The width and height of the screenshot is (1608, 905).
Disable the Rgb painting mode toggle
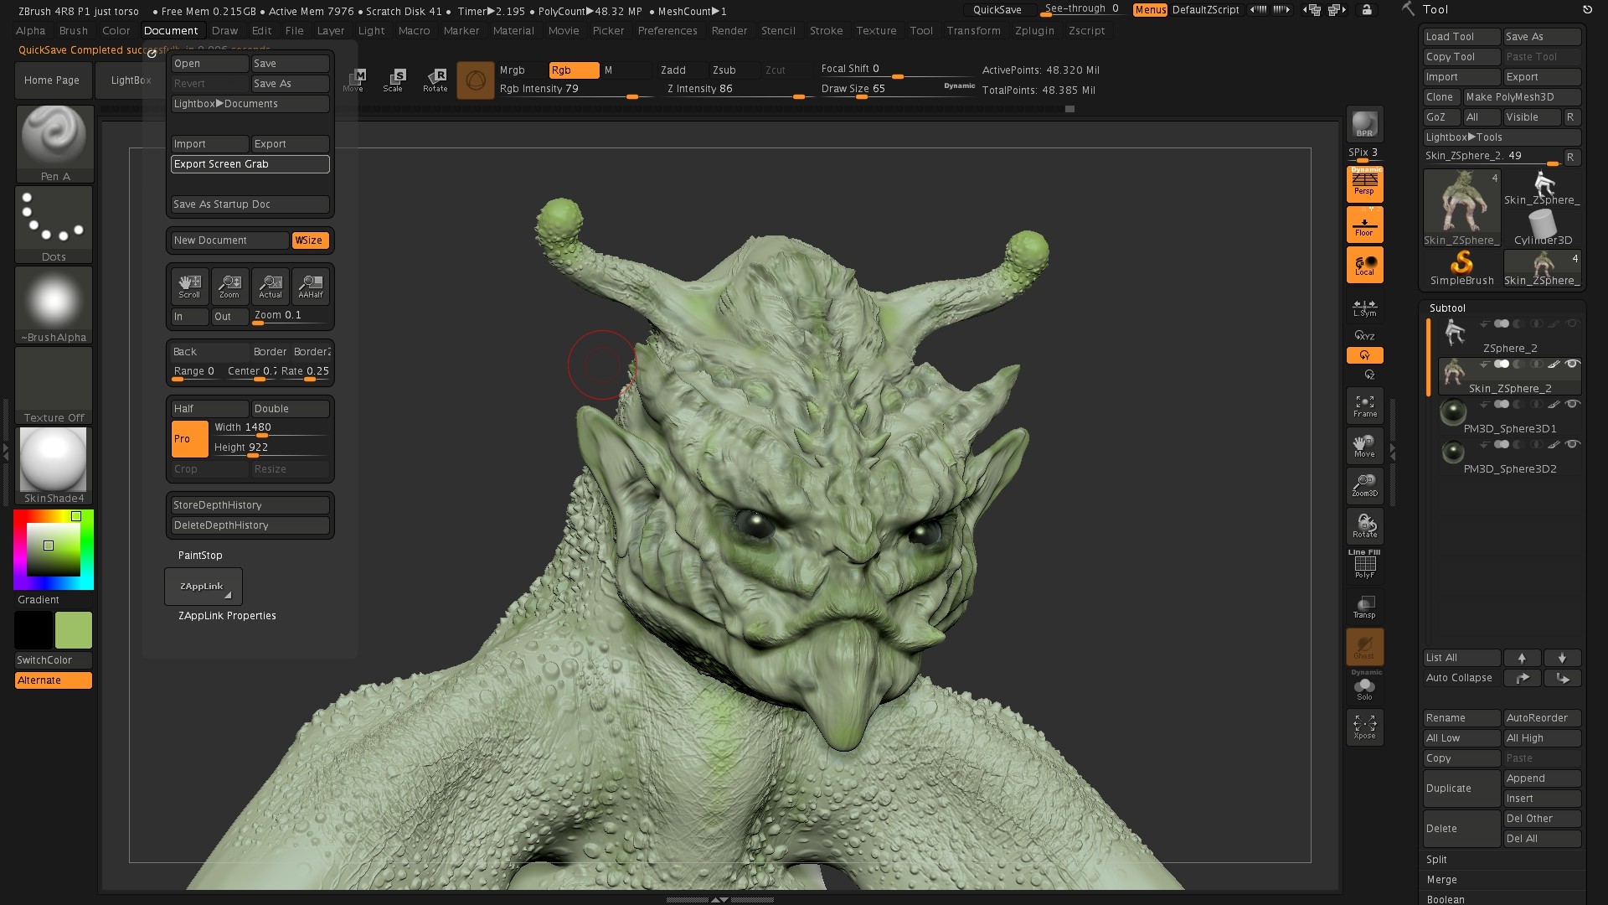574,70
